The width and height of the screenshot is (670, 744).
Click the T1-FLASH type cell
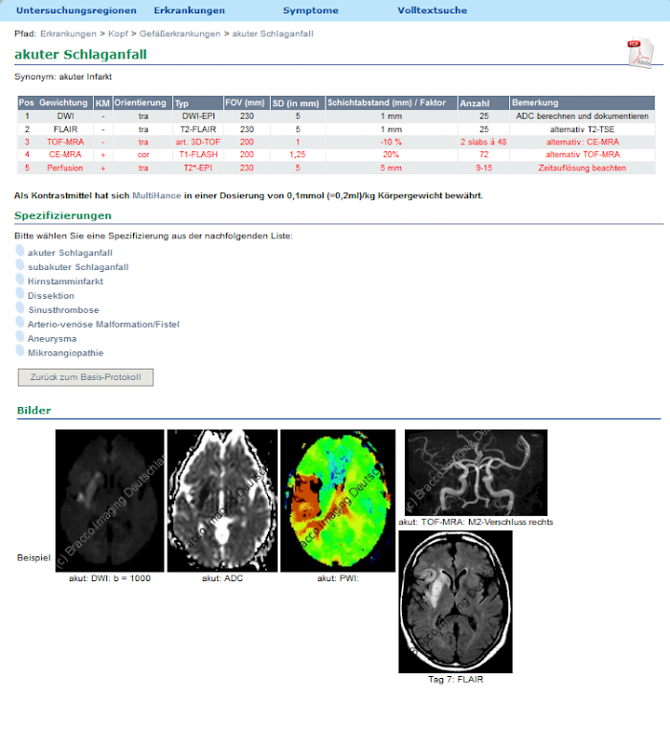point(198,155)
